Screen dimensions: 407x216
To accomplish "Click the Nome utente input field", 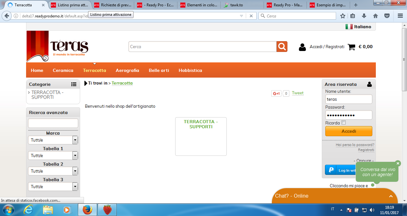I will tap(349, 99).
